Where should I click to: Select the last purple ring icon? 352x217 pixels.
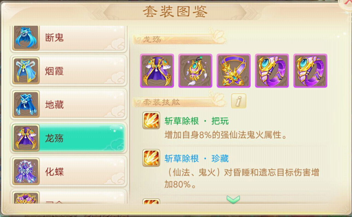click(x=310, y=71)
